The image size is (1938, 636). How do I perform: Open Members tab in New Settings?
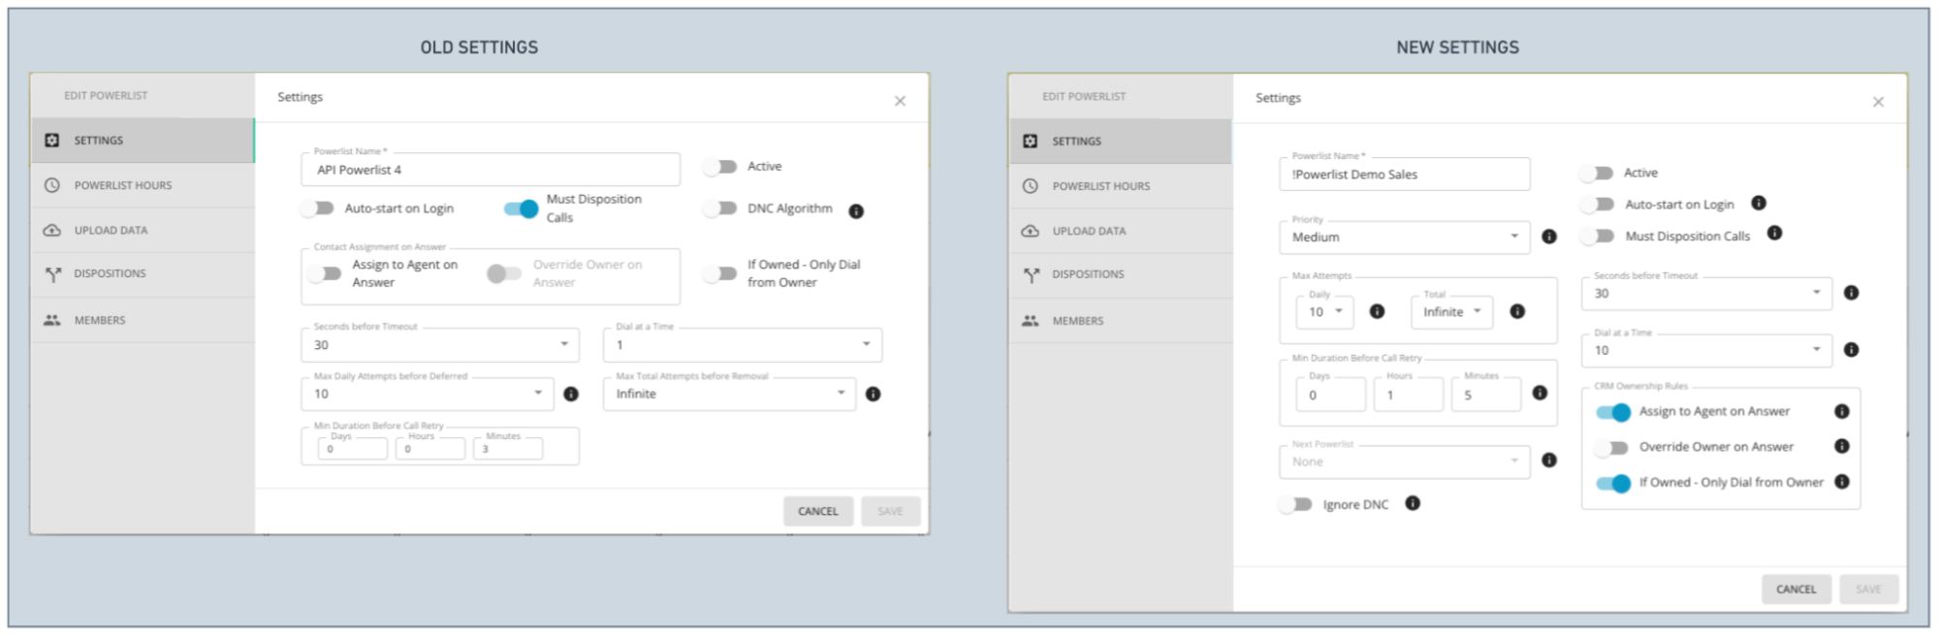(x=1121, y=321)
